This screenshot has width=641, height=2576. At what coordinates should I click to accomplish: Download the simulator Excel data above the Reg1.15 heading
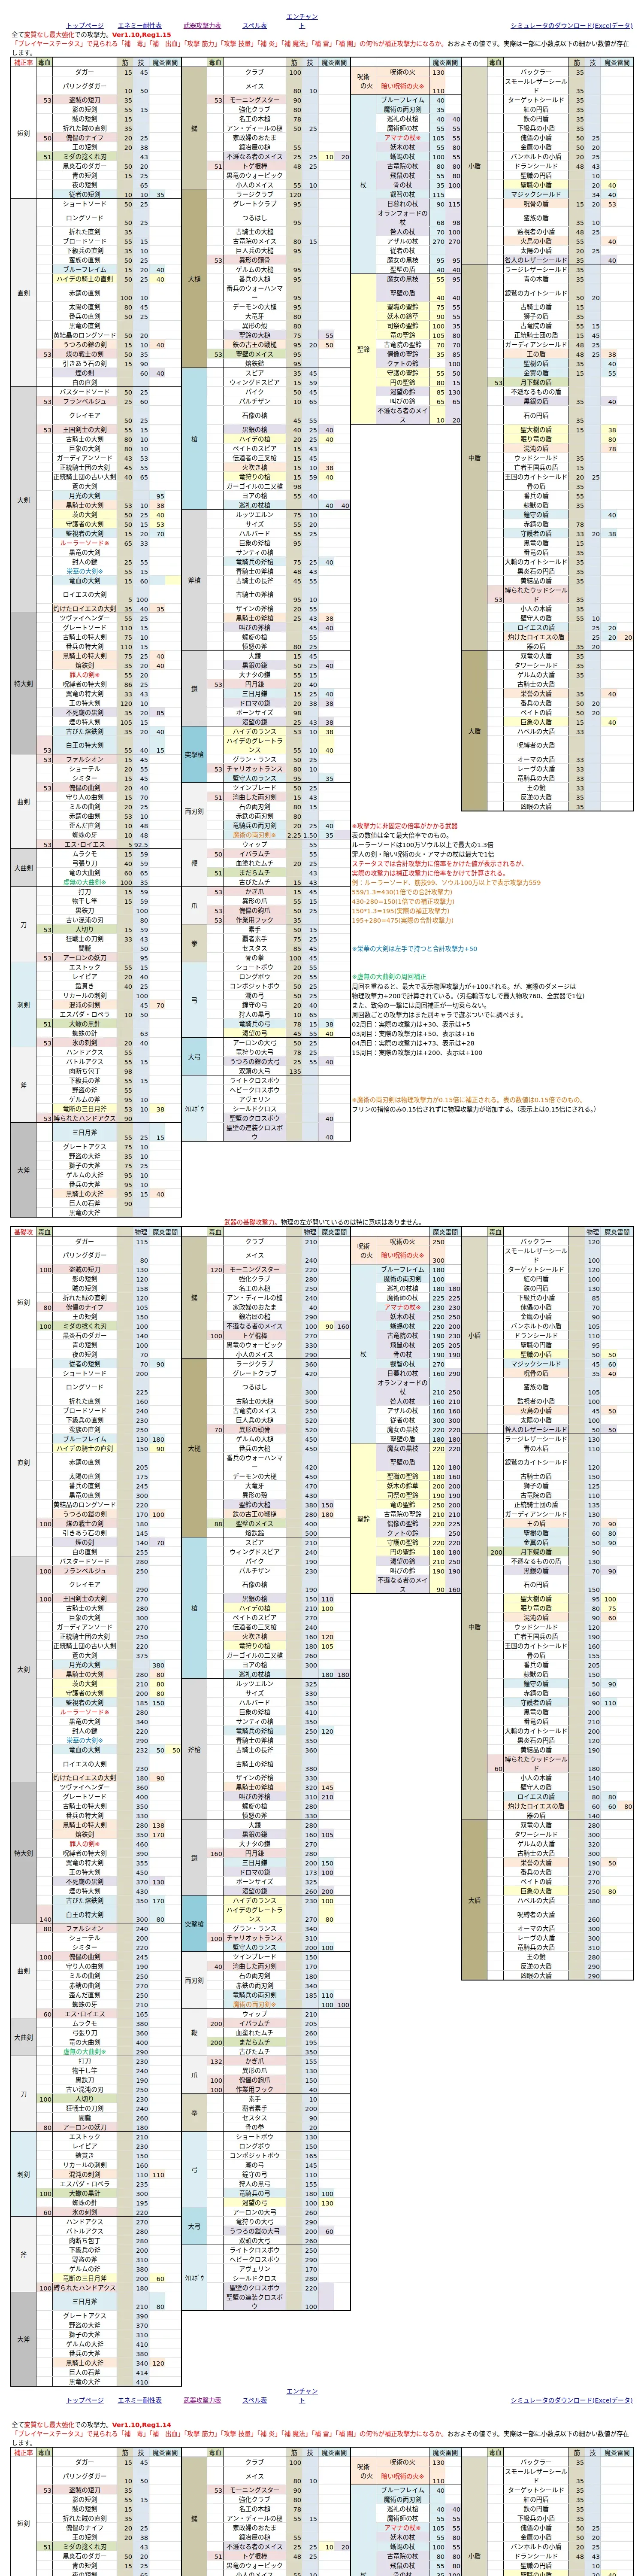pyautogui.click(x=572, y=25)
